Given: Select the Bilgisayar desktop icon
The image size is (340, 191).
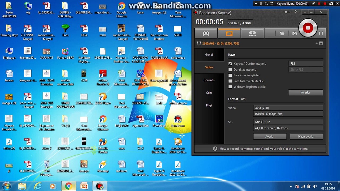Looking at the screenshot, I should tap(9, 53).
